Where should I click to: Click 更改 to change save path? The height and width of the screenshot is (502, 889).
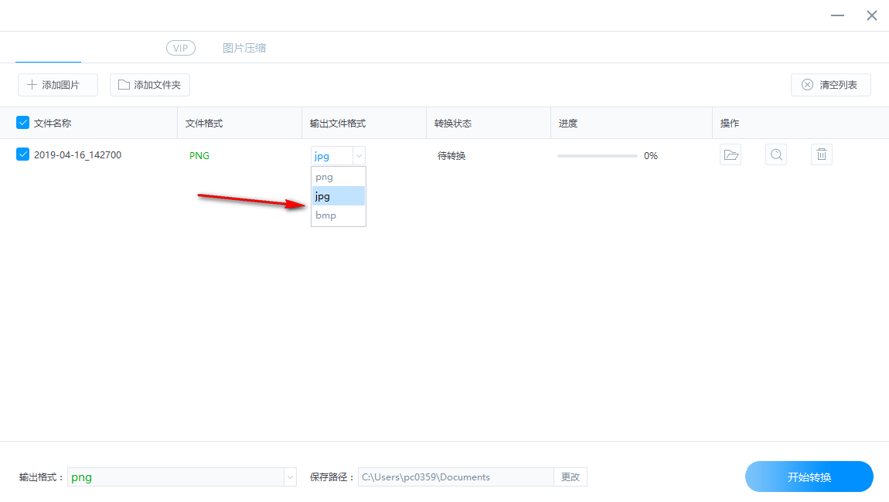click(x=571, y=477)
